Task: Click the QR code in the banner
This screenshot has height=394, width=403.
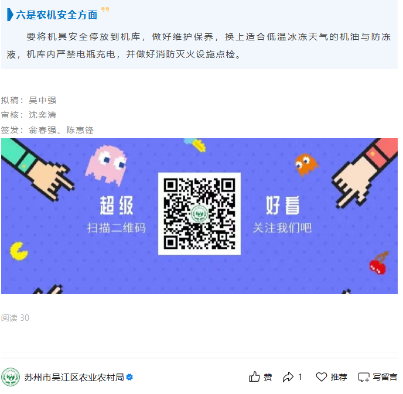Action: [x=199, y=214]
